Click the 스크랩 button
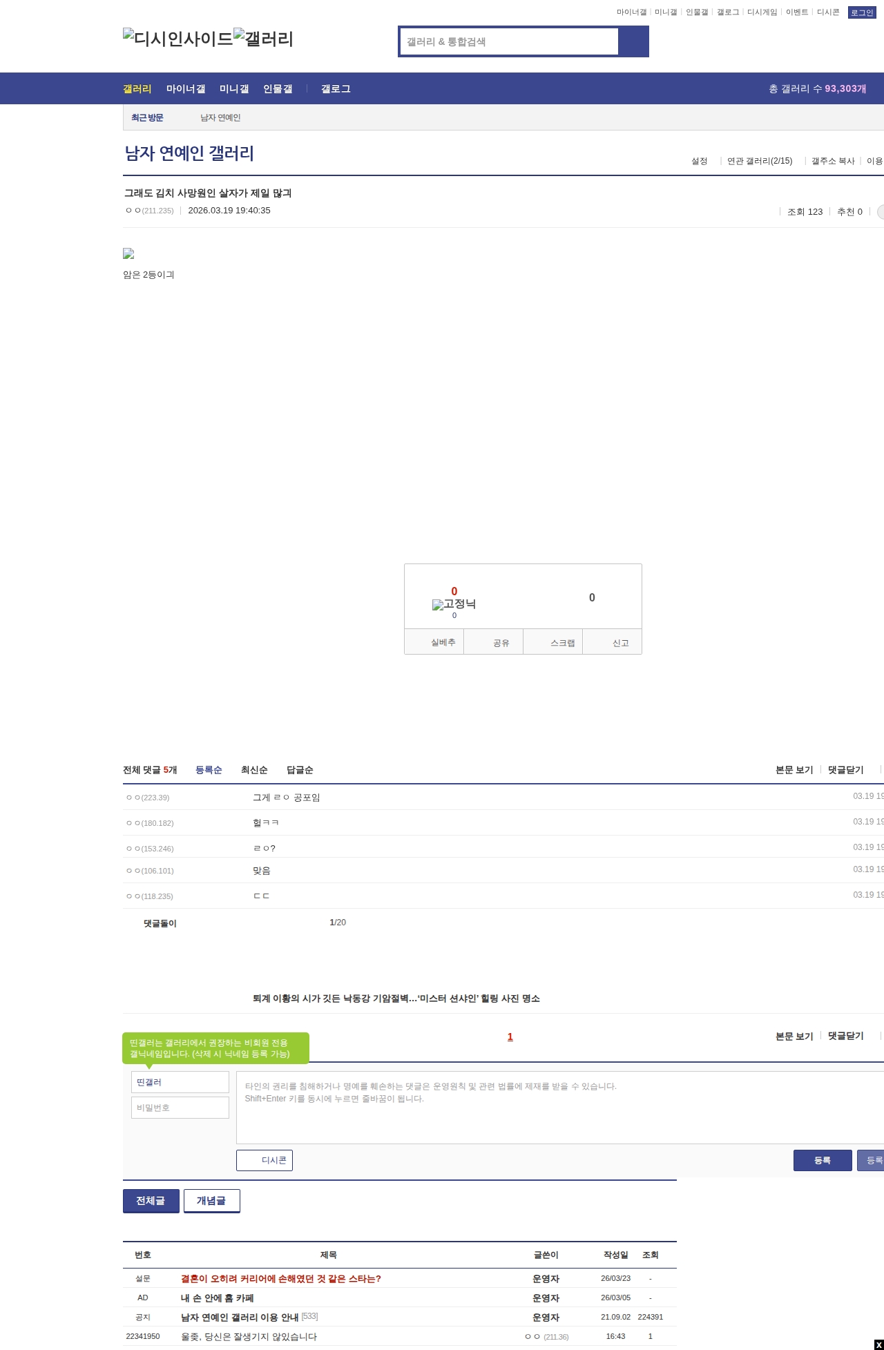884x1350 pixels. 553,642
